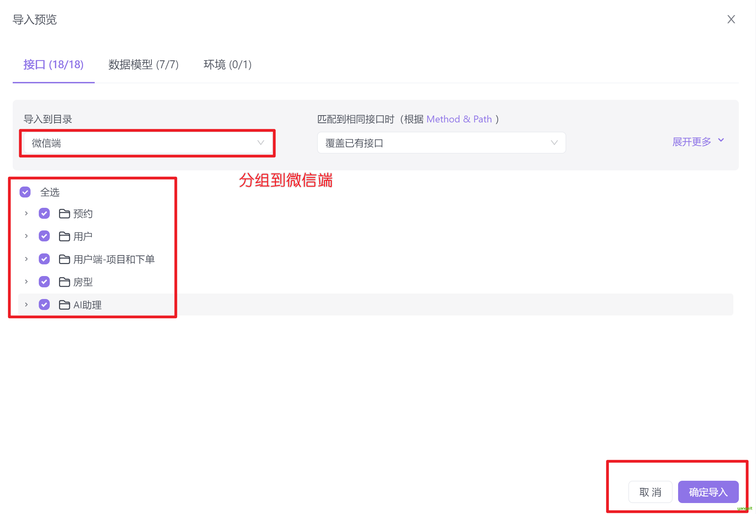Click the 用户 folder icon

point(65,236)
